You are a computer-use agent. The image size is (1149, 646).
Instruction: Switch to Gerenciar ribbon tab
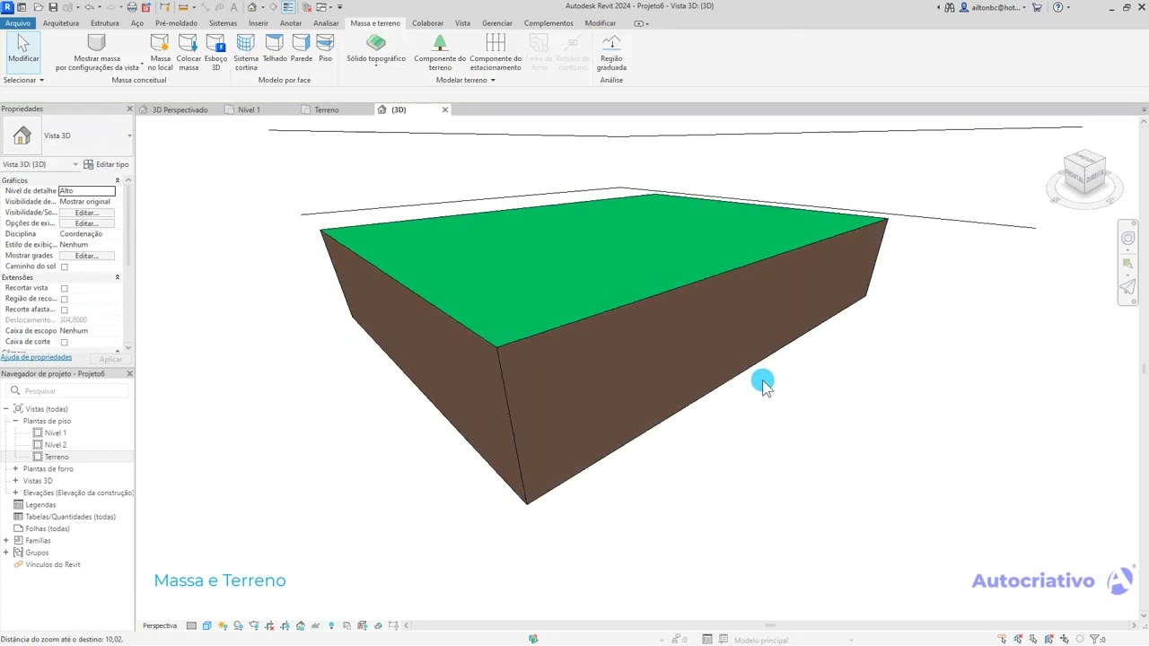coord(497,23)
